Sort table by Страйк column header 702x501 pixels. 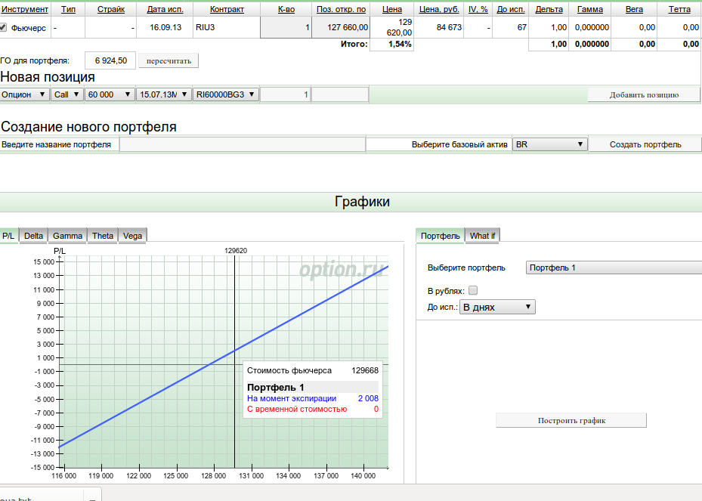tap(111, 9)
